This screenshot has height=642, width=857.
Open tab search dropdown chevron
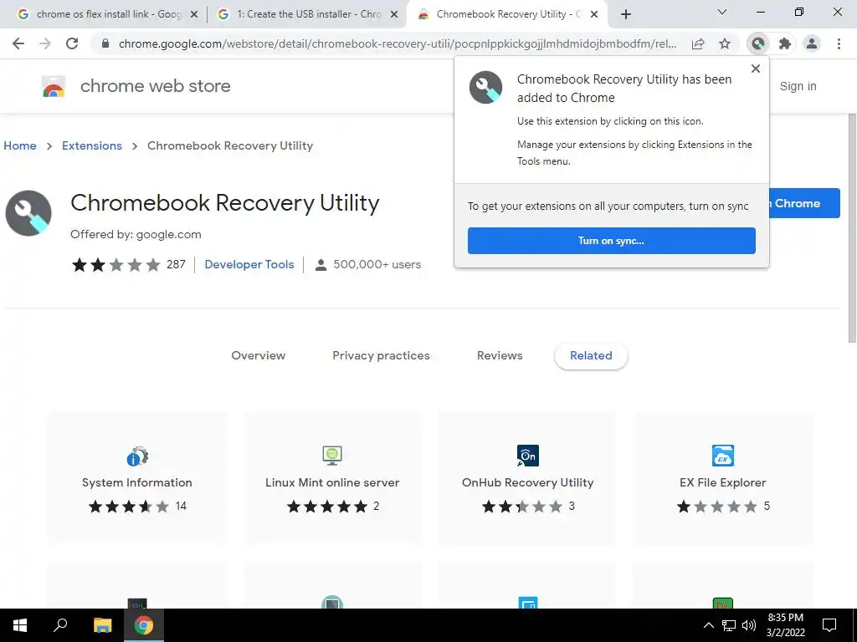pos(722,12)
